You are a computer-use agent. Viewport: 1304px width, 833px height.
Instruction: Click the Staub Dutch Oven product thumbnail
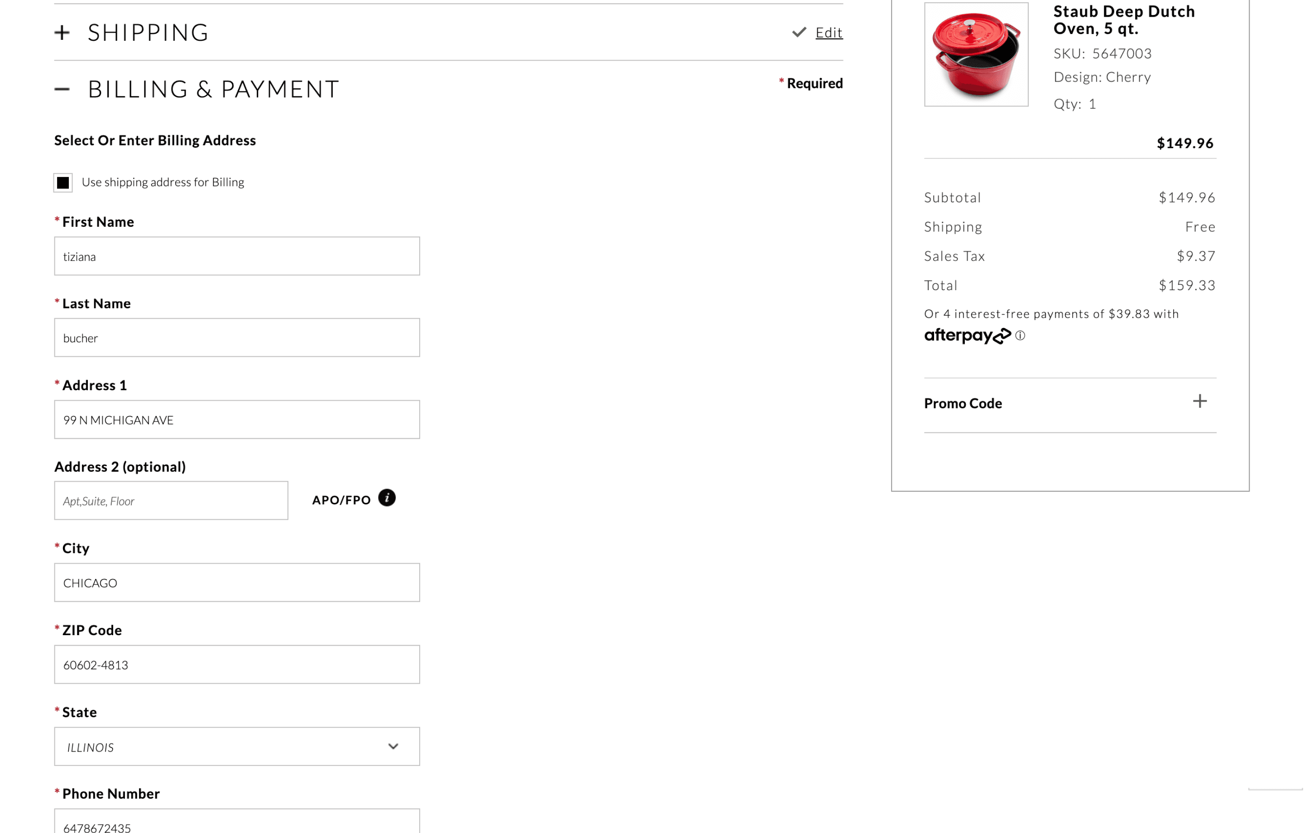pyautogui.click(x=976, y=54)
